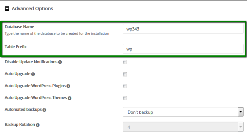This screenshot has width=247, height=140.
Task: Toggle Auto Upgrade WordPress Themes checkbox
Action: tap(125, 98)
